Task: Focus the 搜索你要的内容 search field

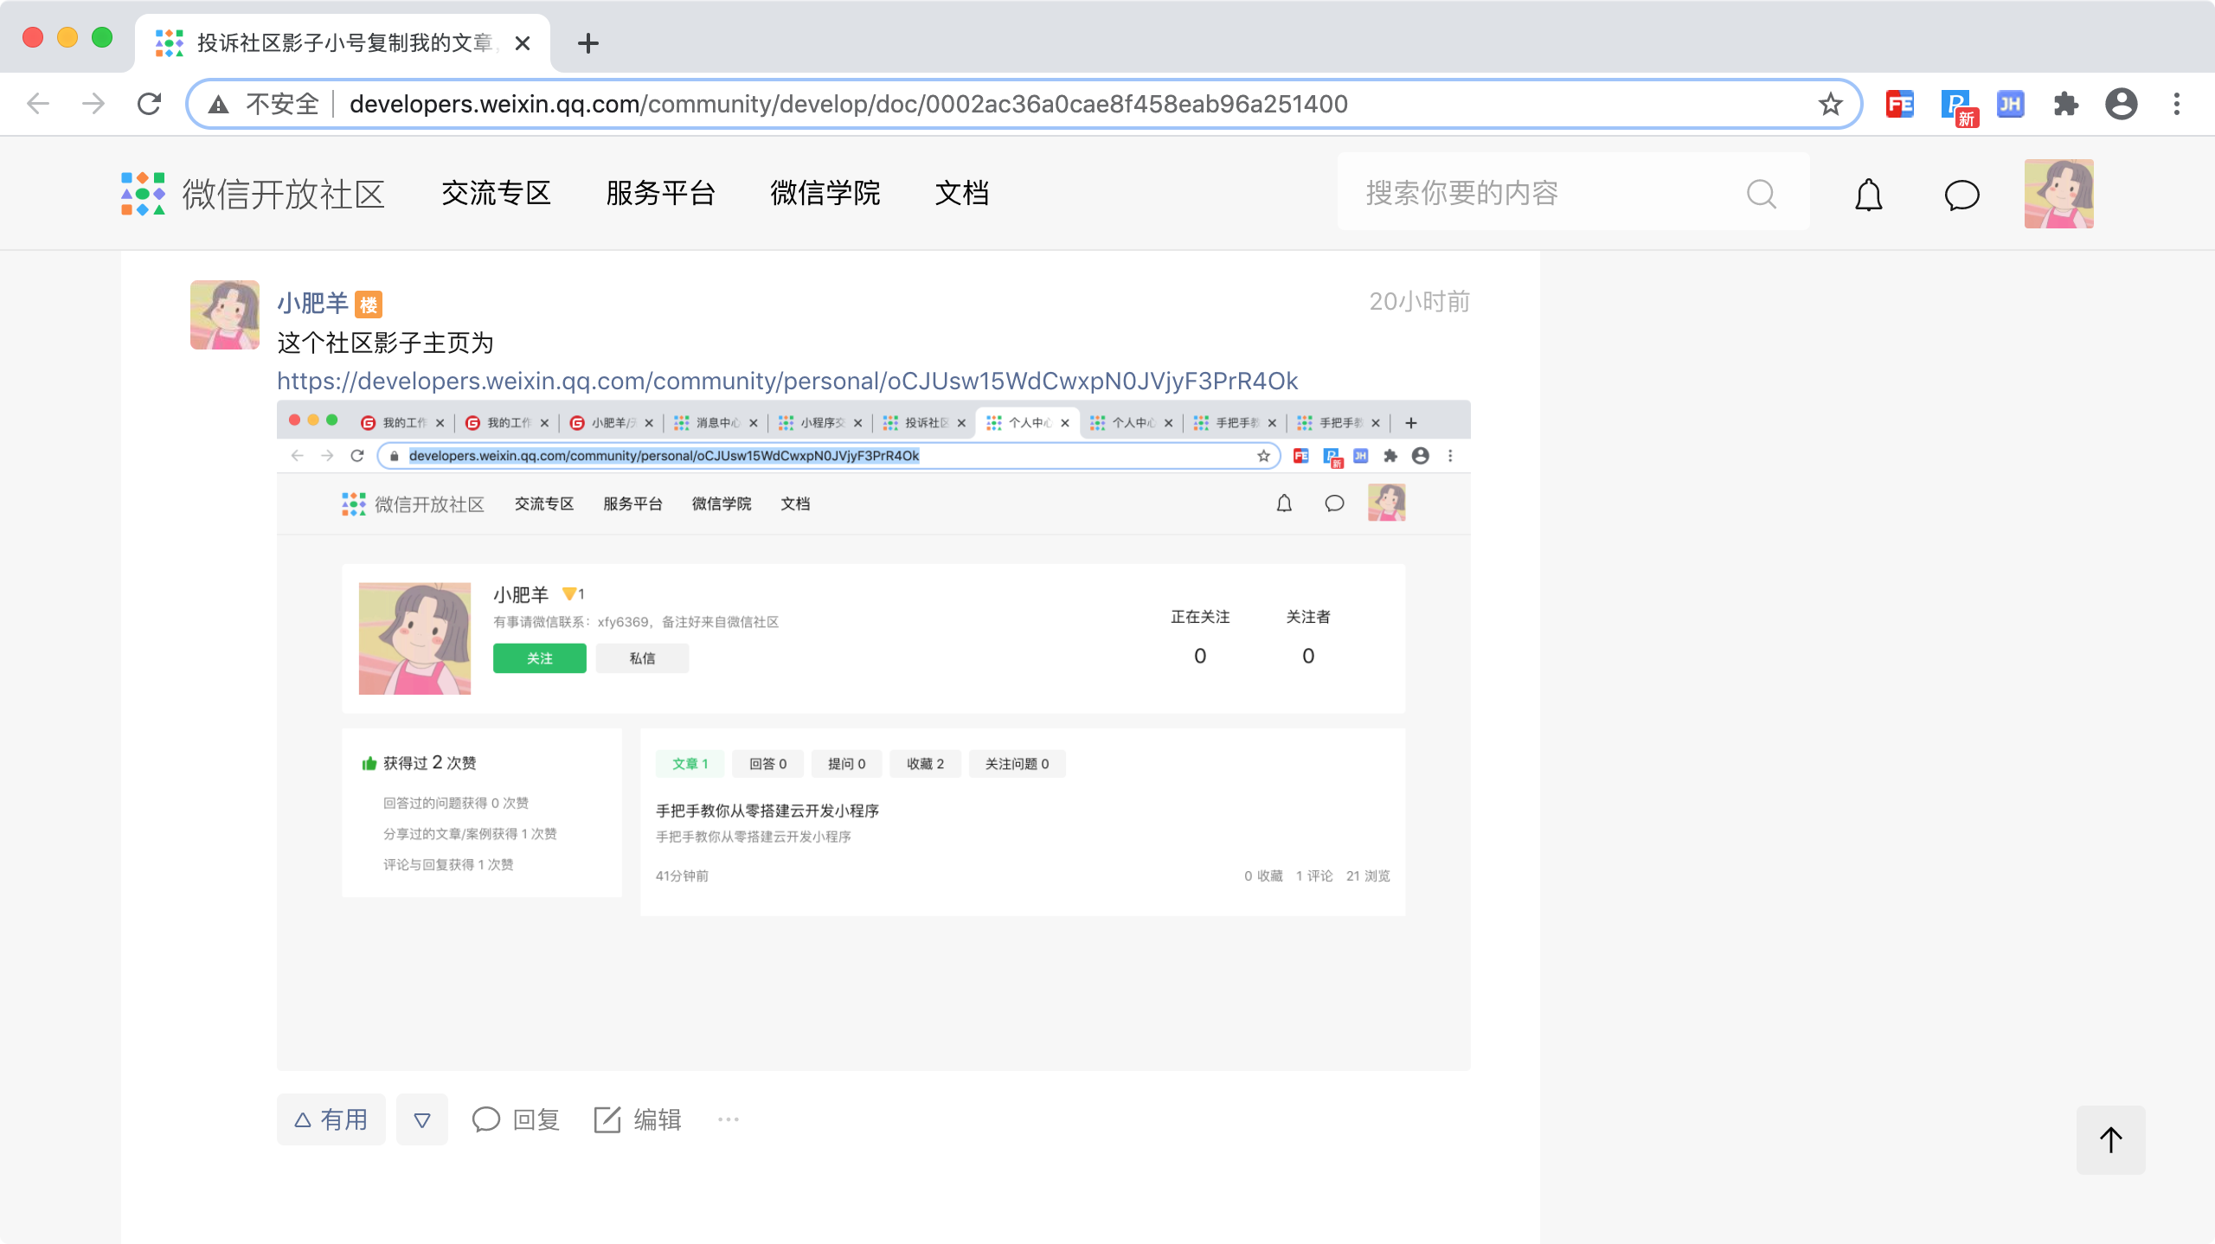Action: click(1540, 193)
